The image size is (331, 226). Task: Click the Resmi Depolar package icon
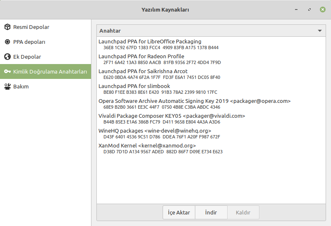click(x=7, y=27)
